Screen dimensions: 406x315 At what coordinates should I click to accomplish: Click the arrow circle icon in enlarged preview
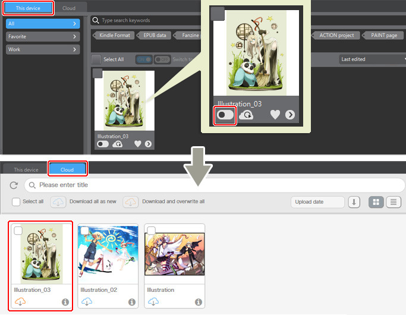tap(290, 115)
